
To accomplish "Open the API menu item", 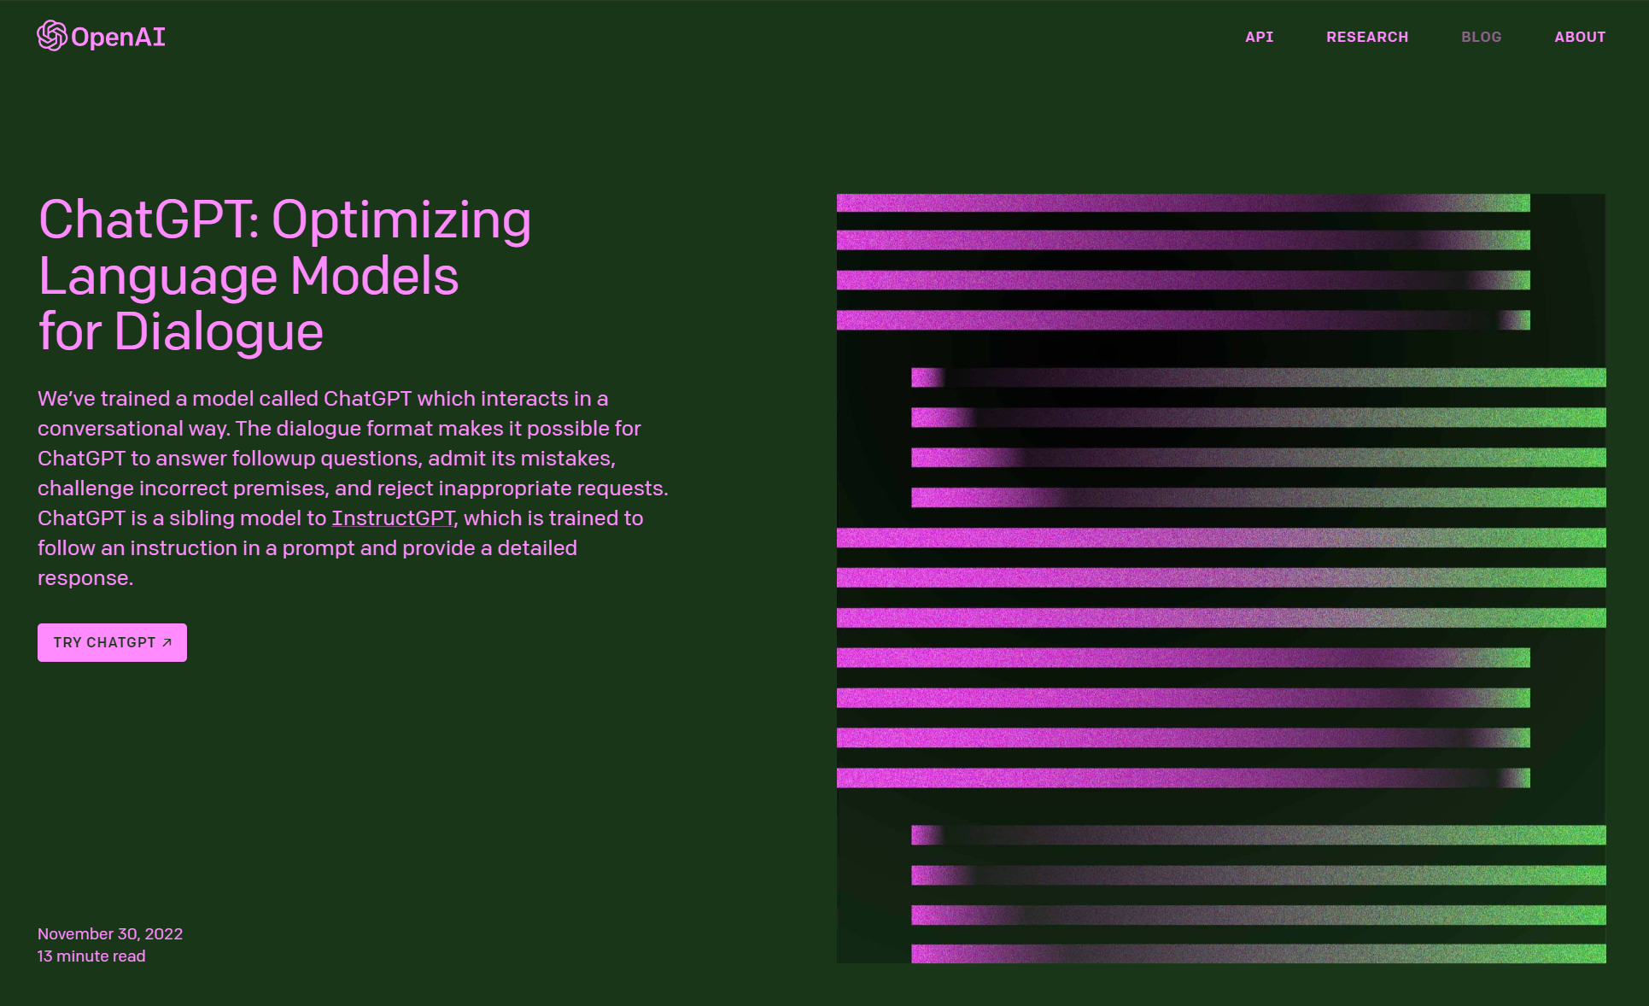I will (1259, 37).
